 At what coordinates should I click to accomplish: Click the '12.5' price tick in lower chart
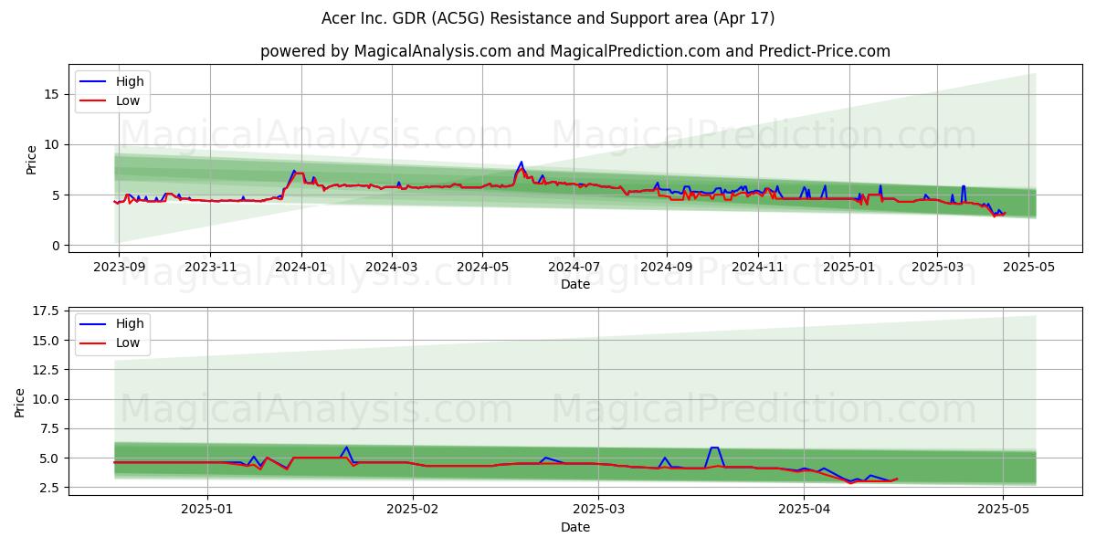47,370
